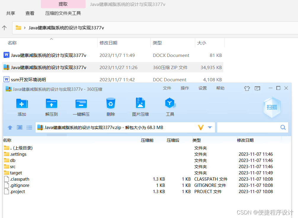Image resolution: width=298 pixels, height=218 pixels.
Task: Switch to list view in the archive window
Action: coord(29,127)
